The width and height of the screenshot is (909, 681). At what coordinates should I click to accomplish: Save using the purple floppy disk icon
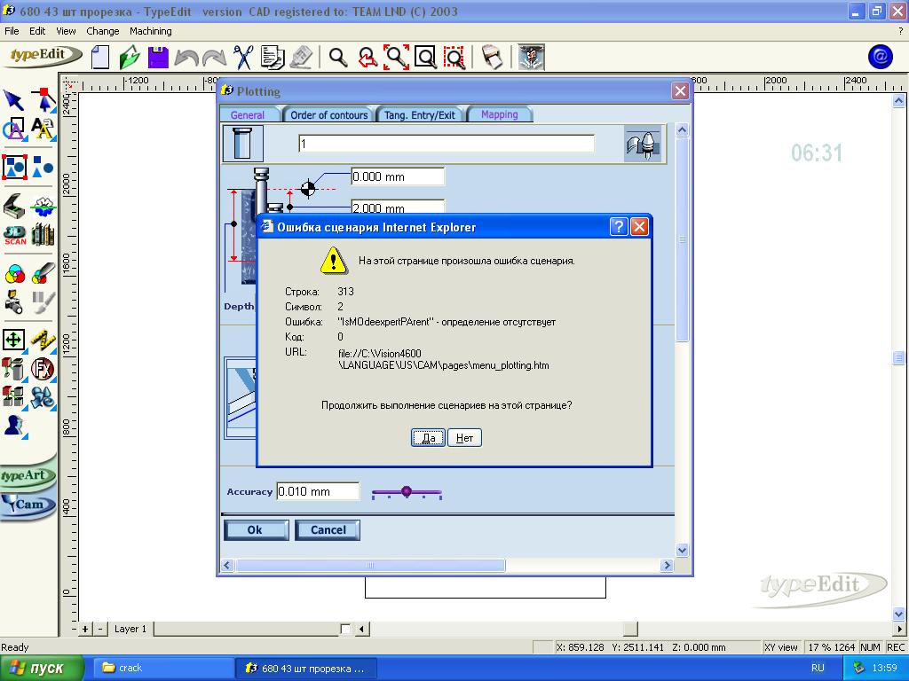coord(158,58)
